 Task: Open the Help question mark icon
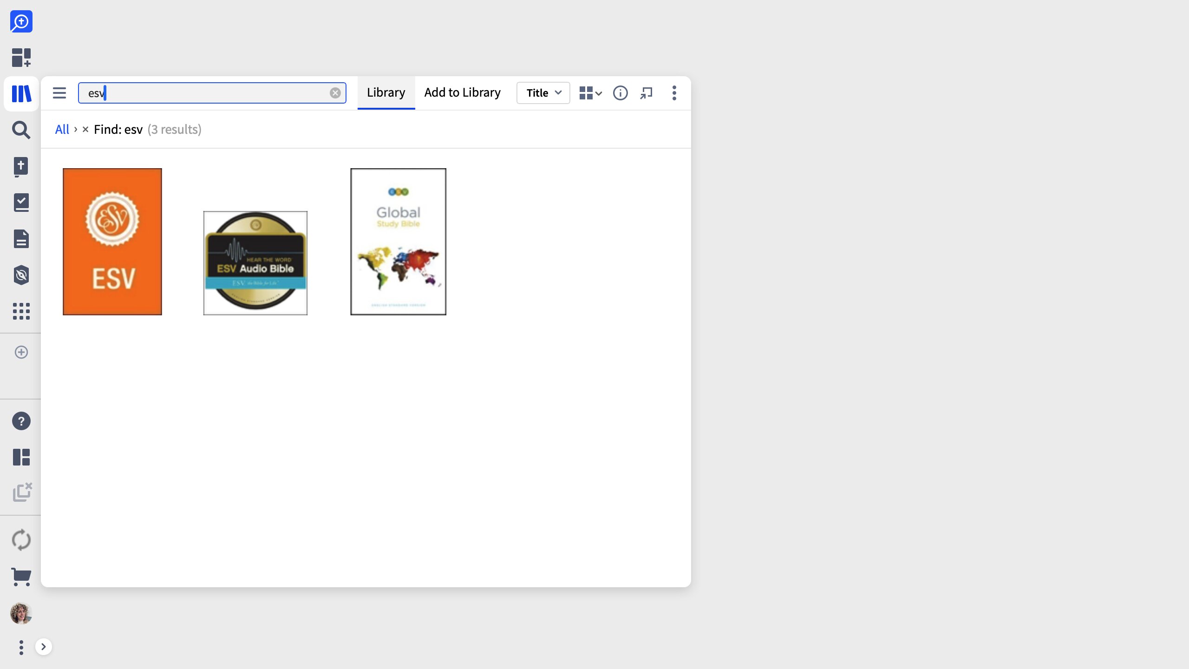coord(21,421)
